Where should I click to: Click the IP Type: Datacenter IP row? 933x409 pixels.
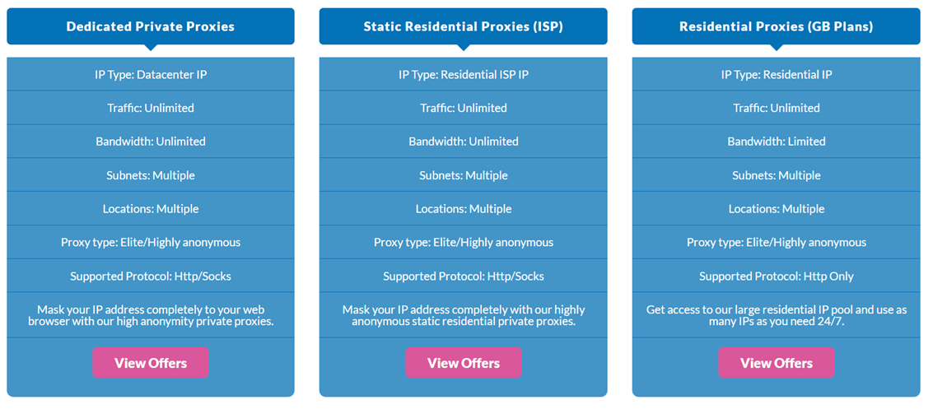151,75
